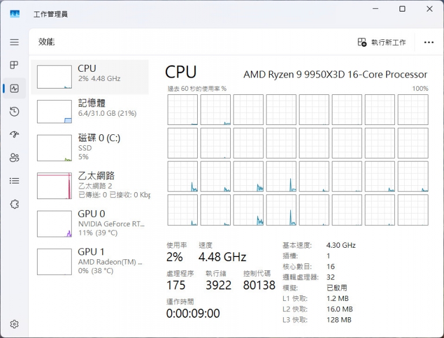Click the last logical processor graph
Screen dimensions: 444x338
413,210
